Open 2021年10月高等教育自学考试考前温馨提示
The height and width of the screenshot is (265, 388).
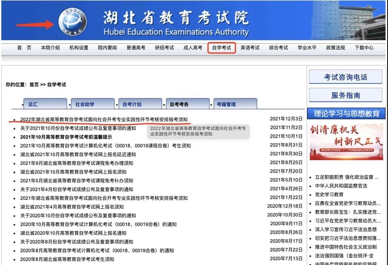tap(66, 137)
